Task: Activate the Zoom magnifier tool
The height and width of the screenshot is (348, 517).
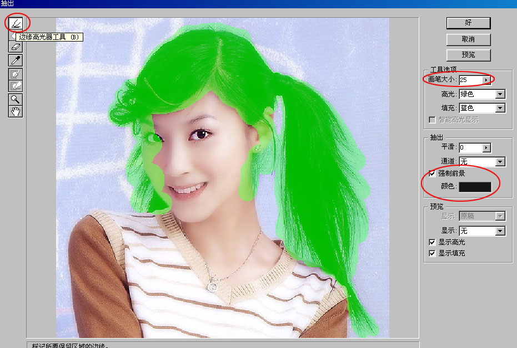Action: click(16, 99)
